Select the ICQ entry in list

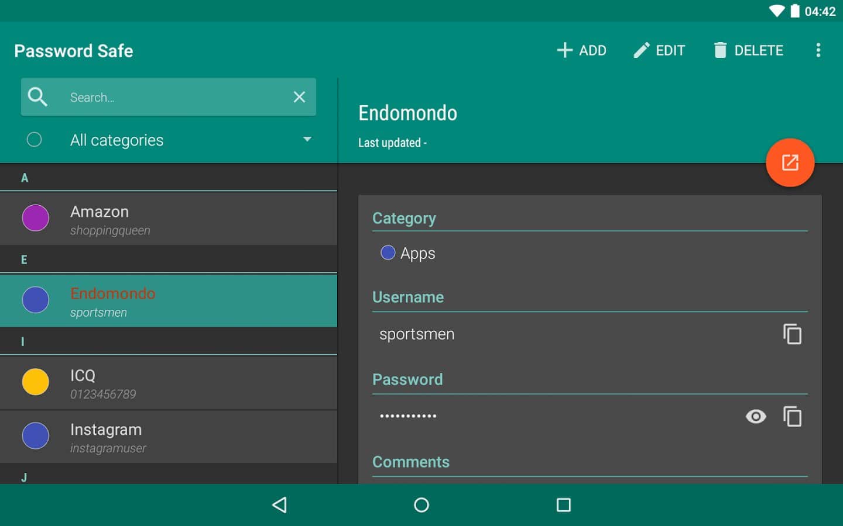[x=169, y=383]
